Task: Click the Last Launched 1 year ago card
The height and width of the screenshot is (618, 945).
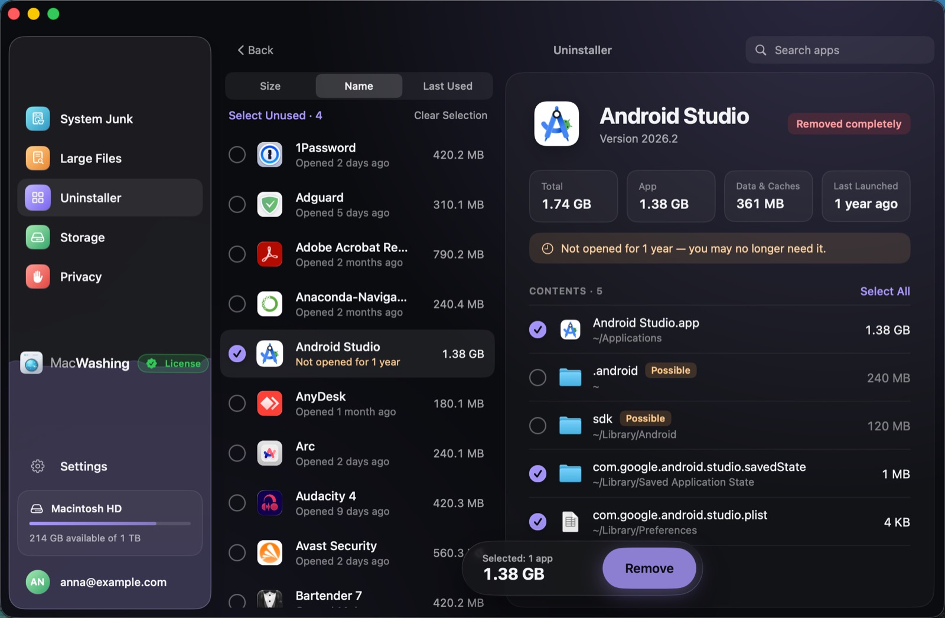Action: [866, 196]
